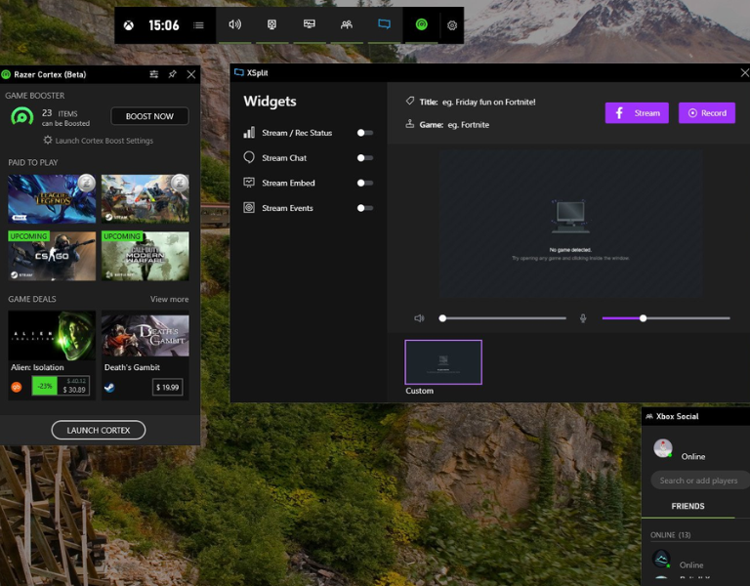Open Razer Cortex widget options icon

[x=154, y=74]
